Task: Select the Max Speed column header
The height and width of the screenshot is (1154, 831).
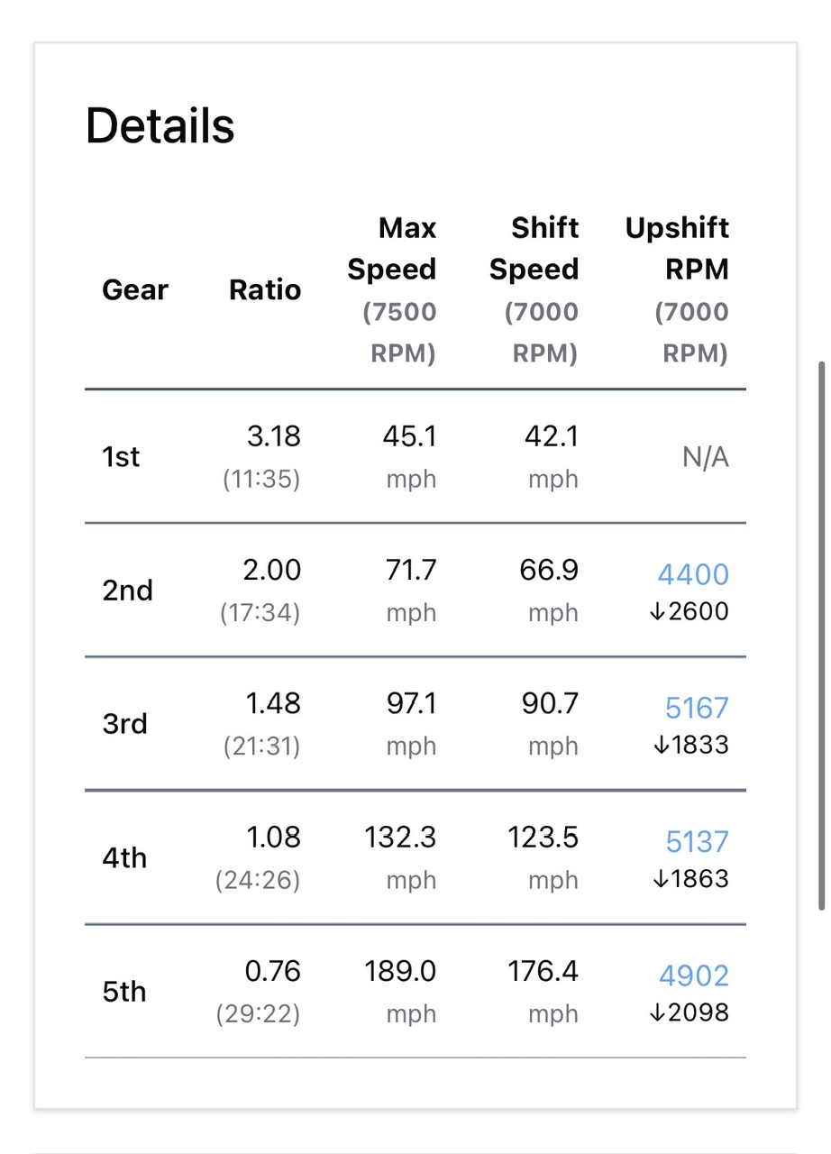Action: coord(392,249)
